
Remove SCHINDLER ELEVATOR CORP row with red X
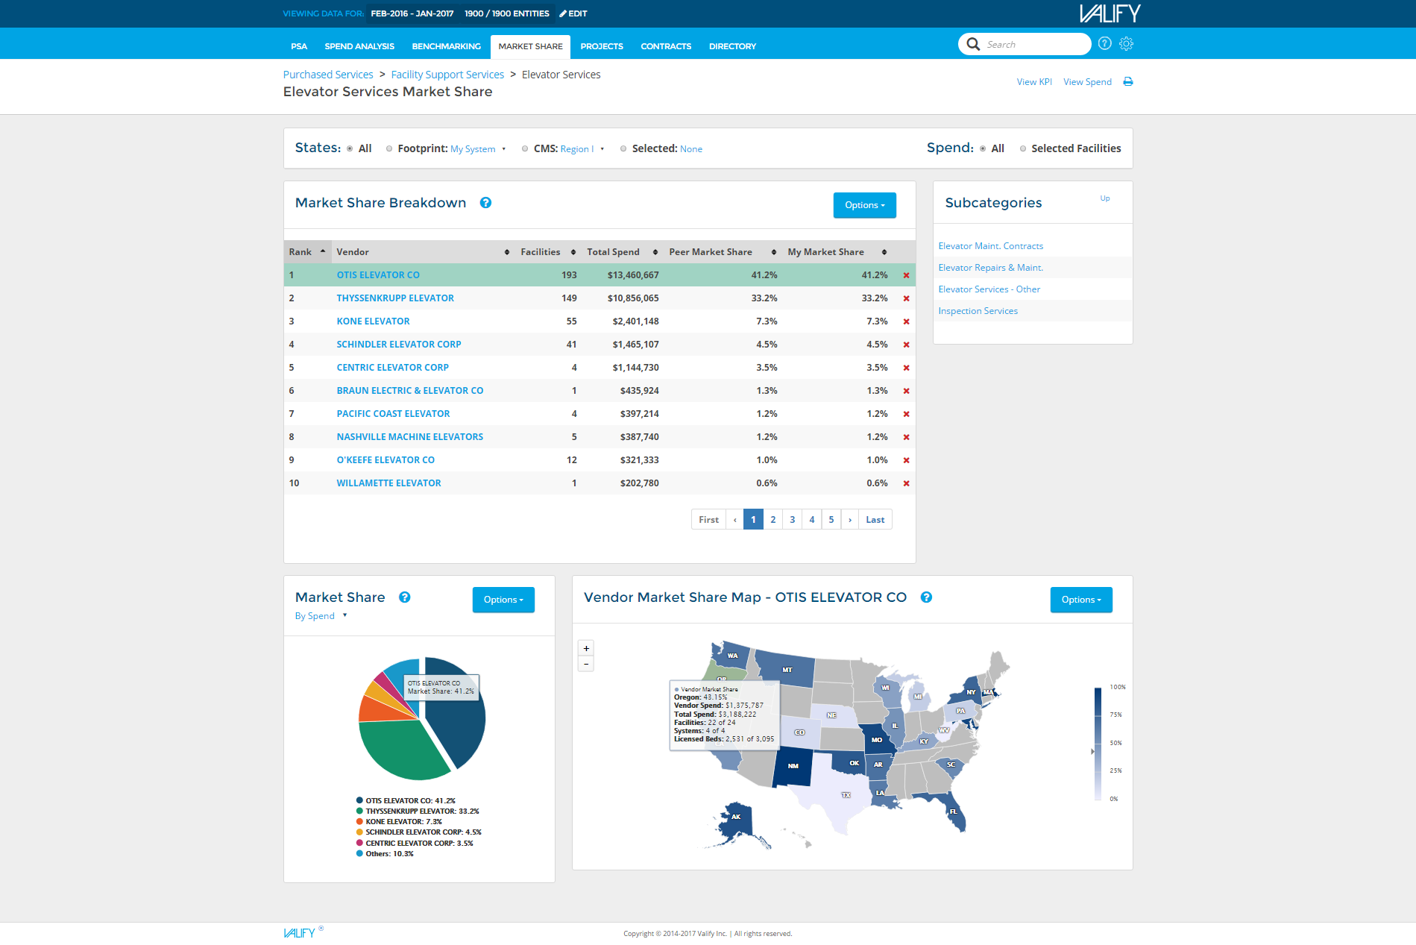pos(906,345)
